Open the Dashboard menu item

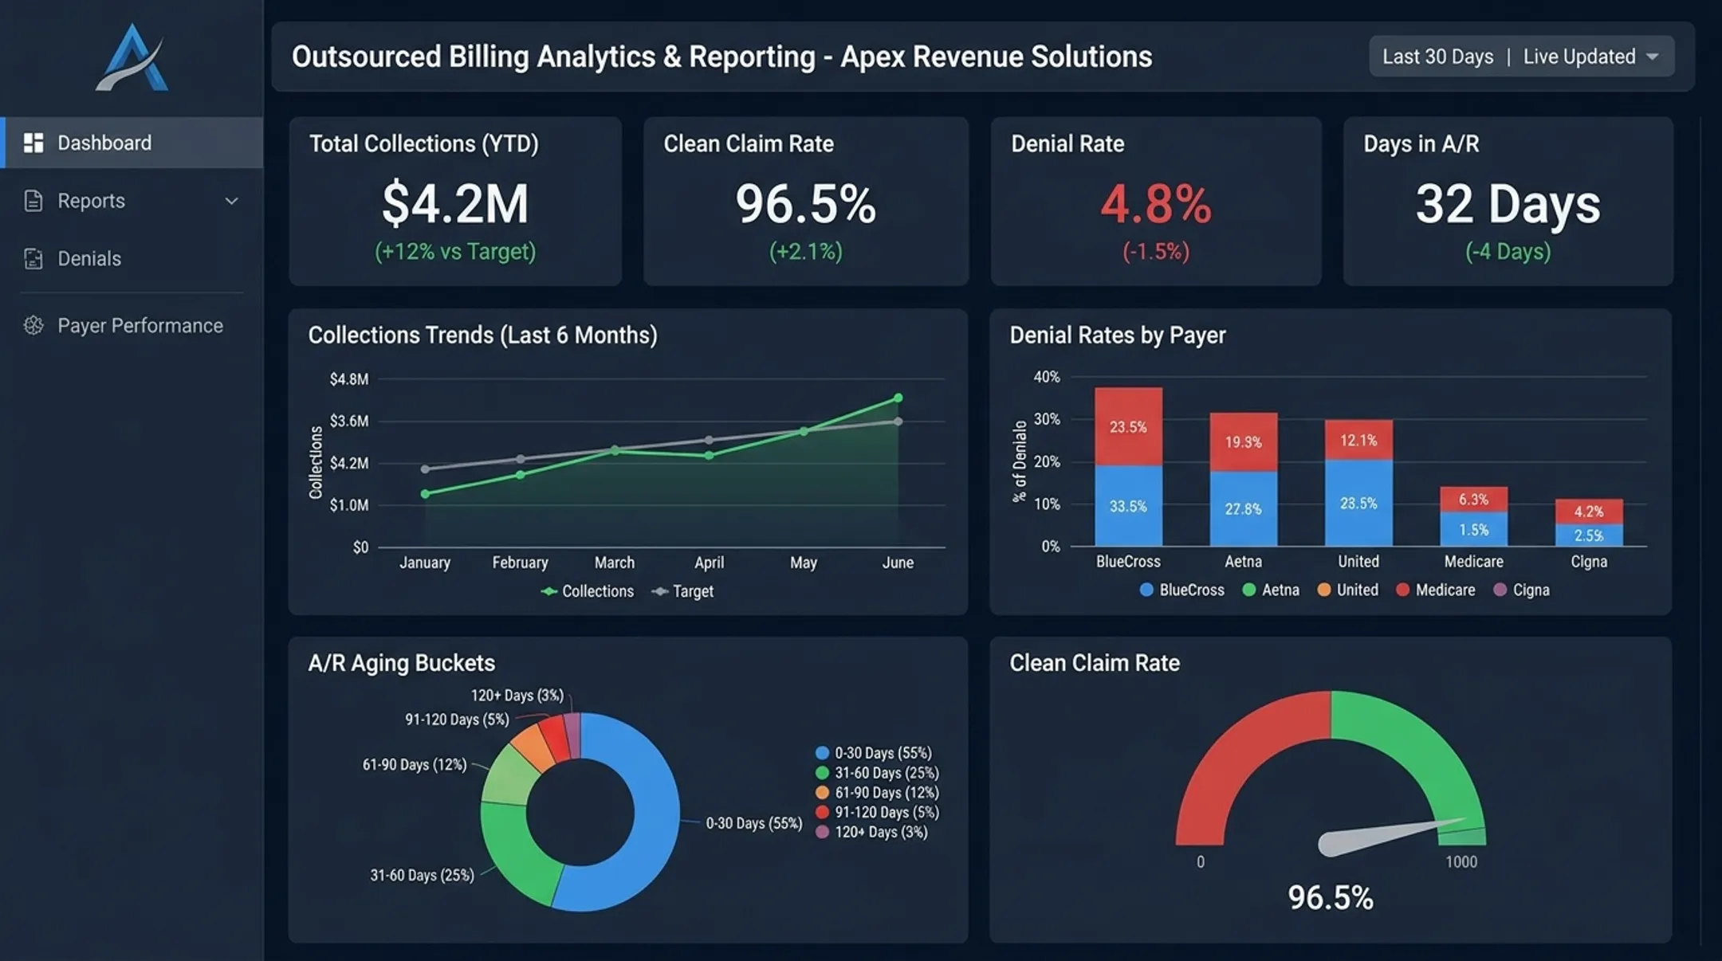pyautogui.click(x=132, y=143)
